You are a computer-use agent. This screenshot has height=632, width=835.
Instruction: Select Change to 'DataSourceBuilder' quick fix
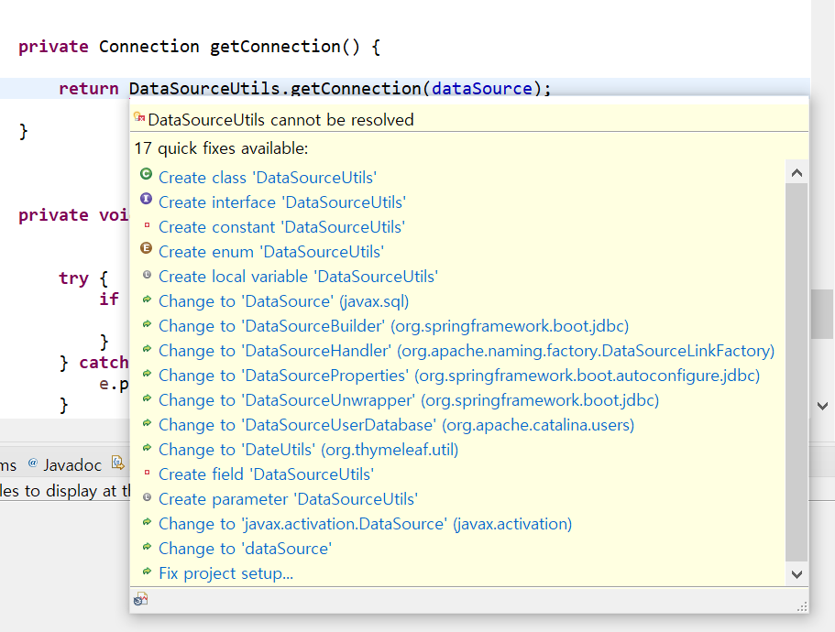point(393,326)
